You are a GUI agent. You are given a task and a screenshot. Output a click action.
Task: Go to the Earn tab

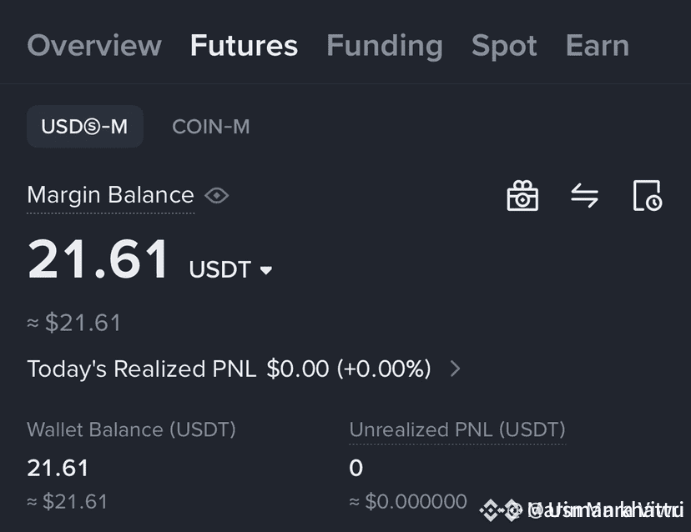[x=598, y=45]
